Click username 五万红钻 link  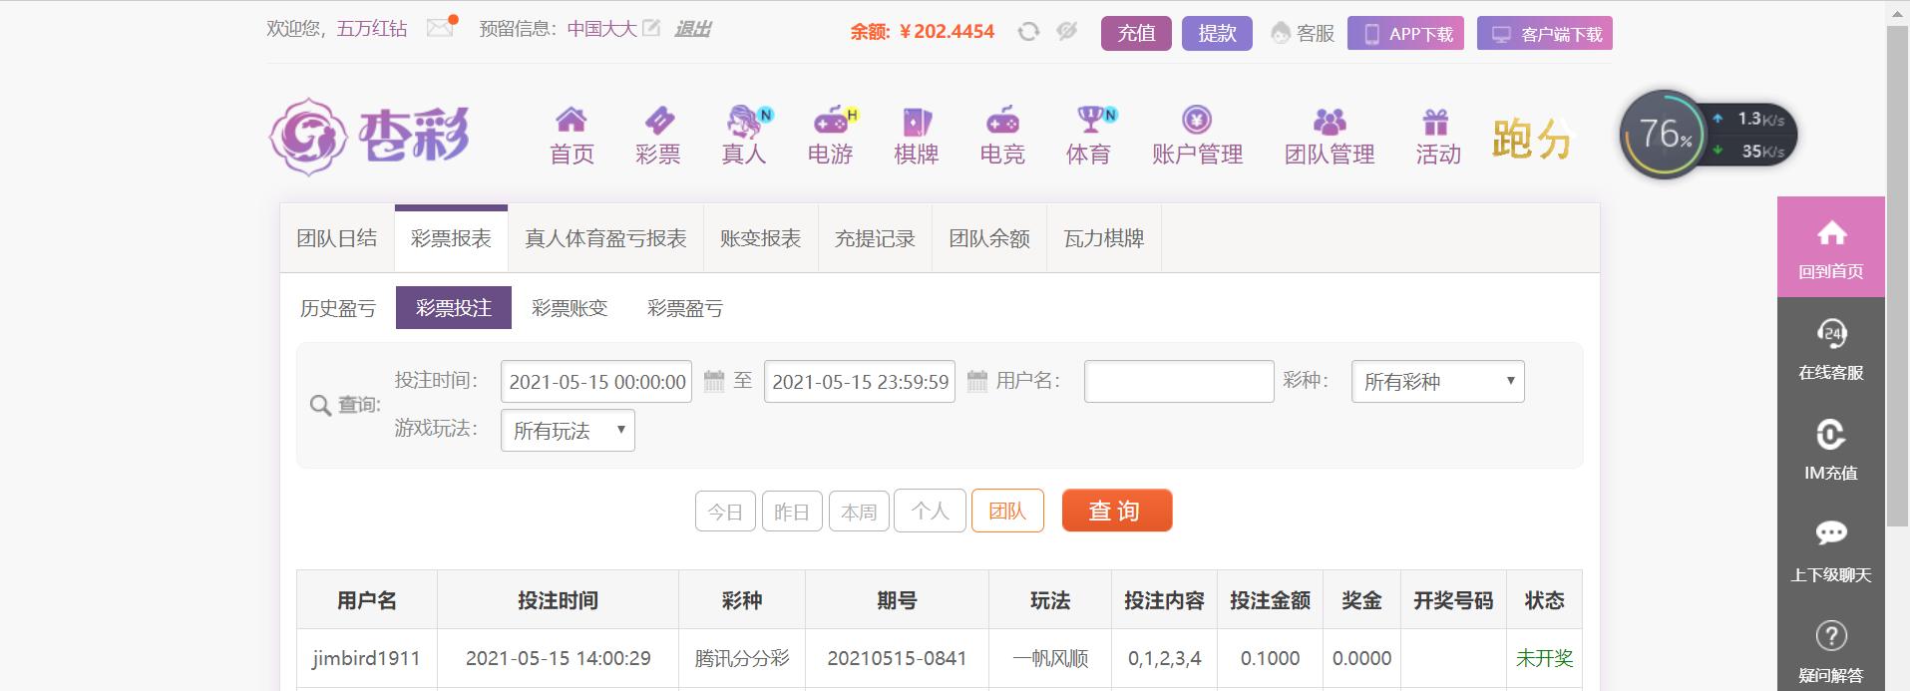tap(372, 29)
